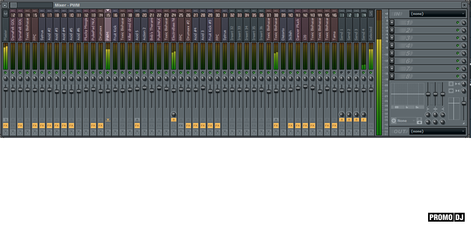Click the volume fader on track 42 named 120
Screen dimensions: 471x230
[x=305, y=86]
